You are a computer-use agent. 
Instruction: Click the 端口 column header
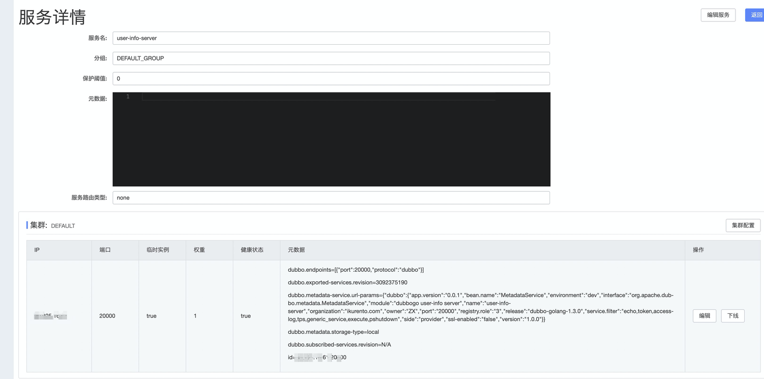pyautogui.click(x=105, y=250)
